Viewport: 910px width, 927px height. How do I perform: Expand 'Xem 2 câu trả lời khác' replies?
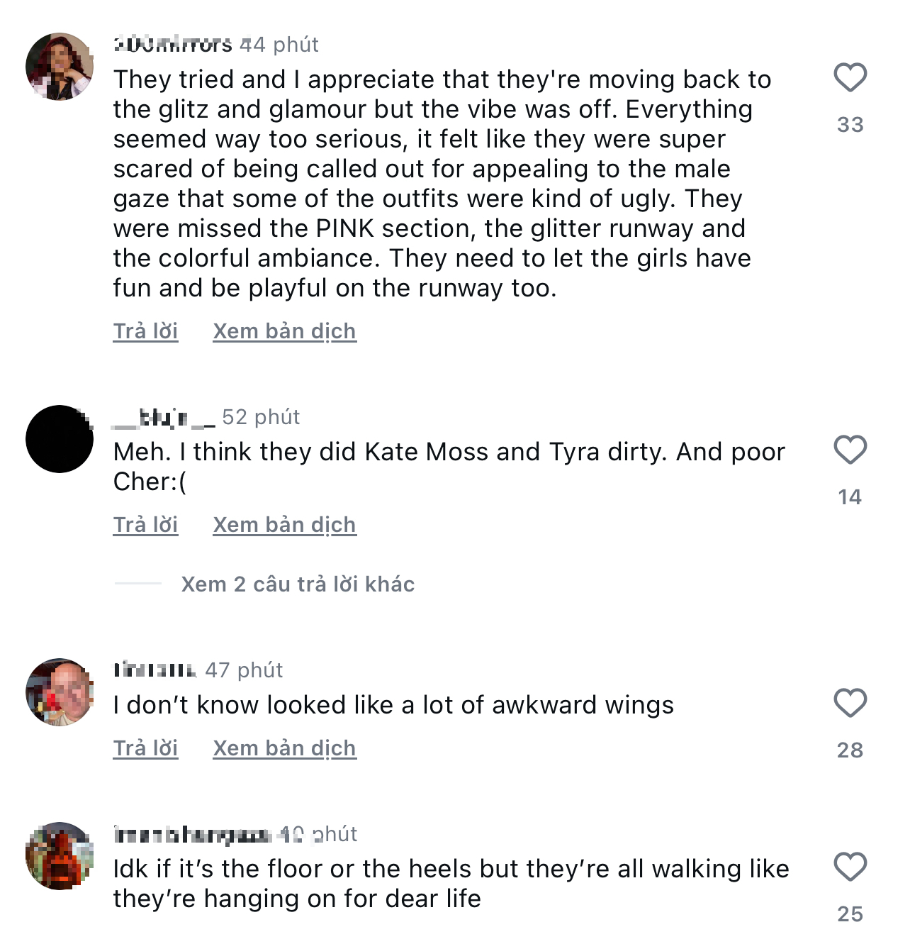(x=297, y=584)
